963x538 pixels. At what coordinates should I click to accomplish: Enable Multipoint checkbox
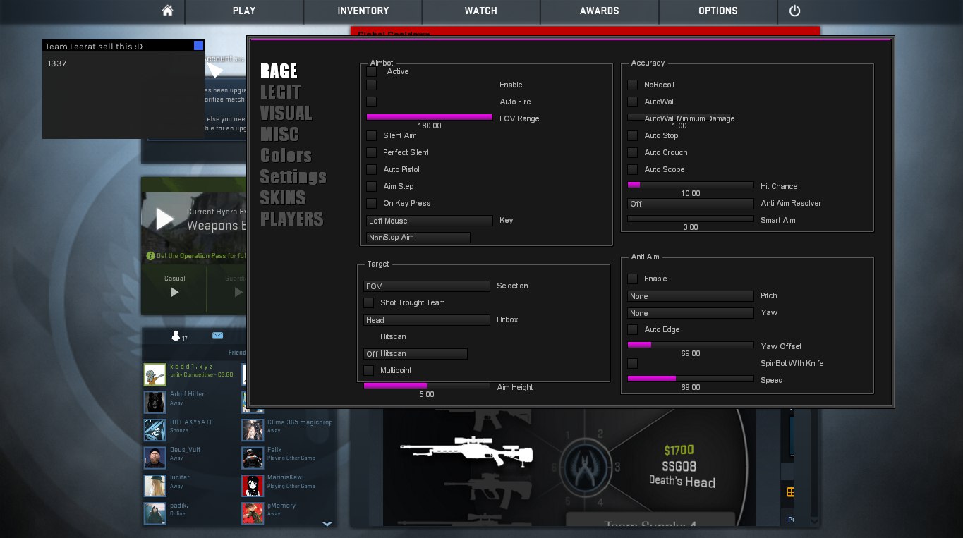click(x=369, y=370)
